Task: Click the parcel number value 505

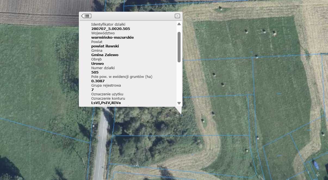Action: [x=95, y=72]
